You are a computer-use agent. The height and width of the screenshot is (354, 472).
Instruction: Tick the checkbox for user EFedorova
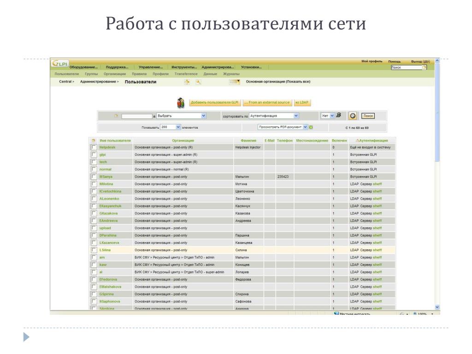pyautogui.click(x=94, y=279)
